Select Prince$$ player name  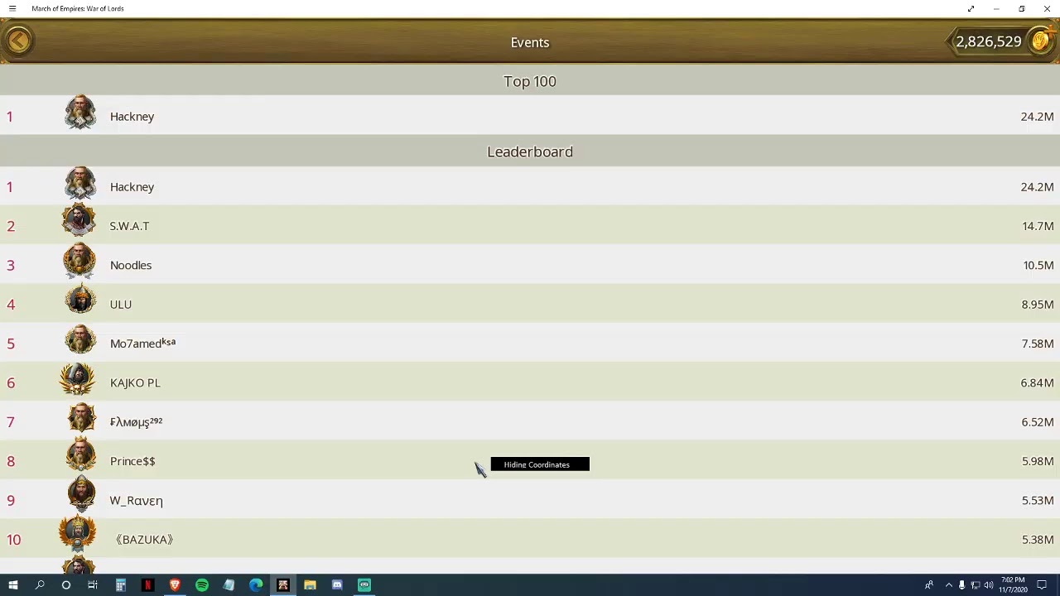(132, 461)
